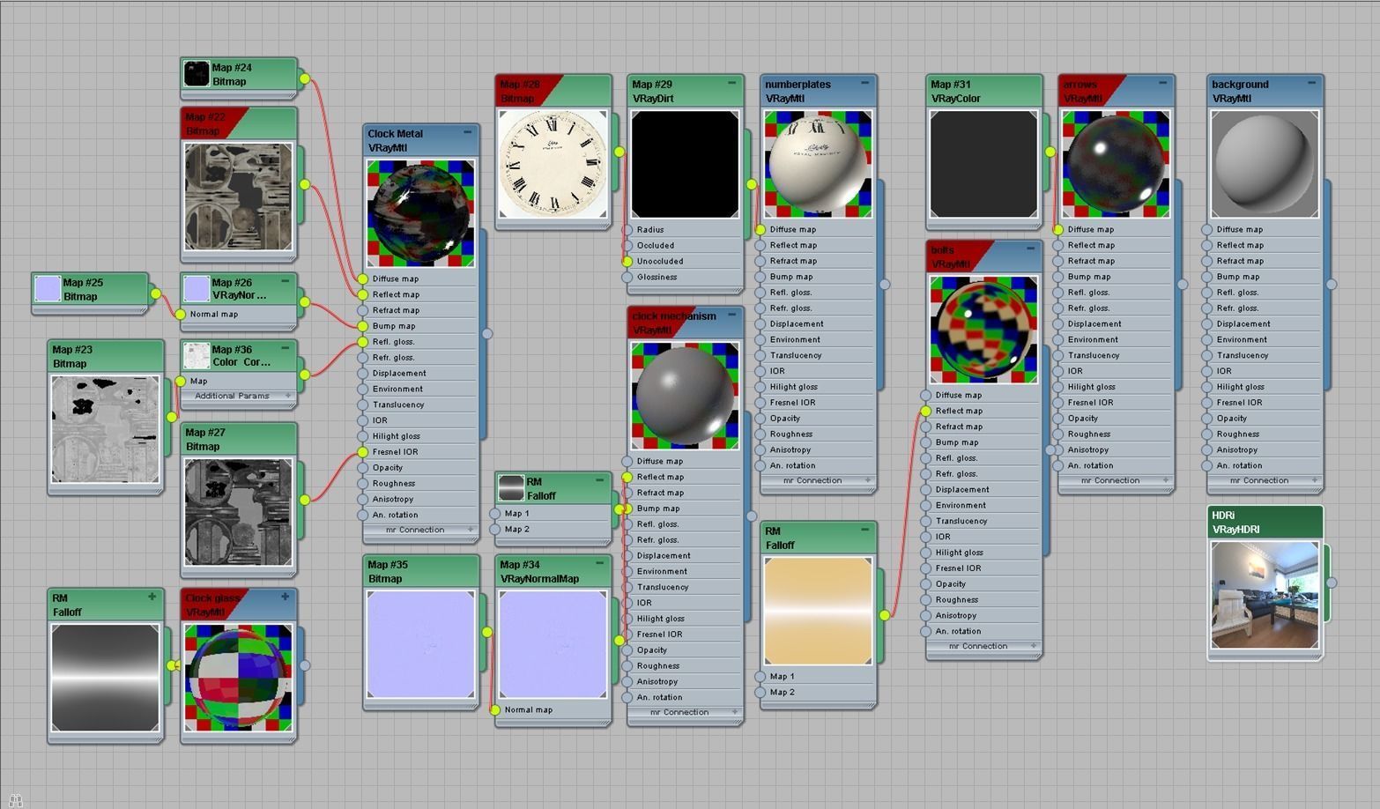Select the Clock Metal material sphere preview
This screenshot has width=1380, height=809.
pos(420,213)
